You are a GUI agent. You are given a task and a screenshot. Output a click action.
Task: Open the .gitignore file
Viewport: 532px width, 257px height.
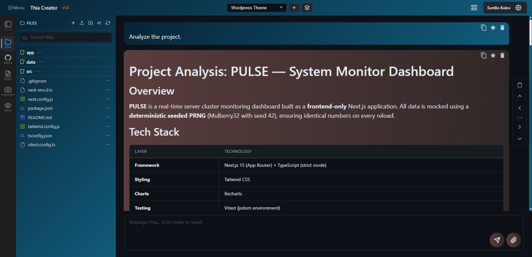coord(37,81)
